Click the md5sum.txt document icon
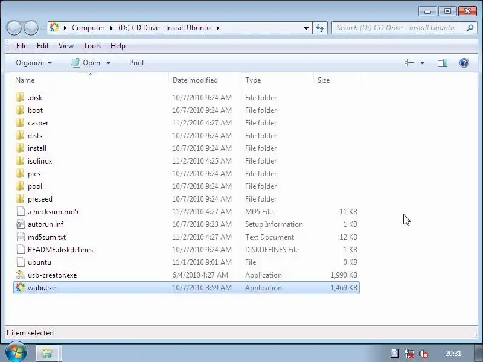Screen dimensions: 483x362 click(21, 237)
